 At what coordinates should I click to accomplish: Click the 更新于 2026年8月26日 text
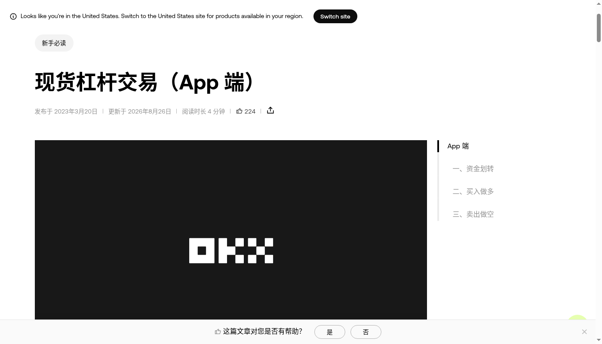point(140,111)
